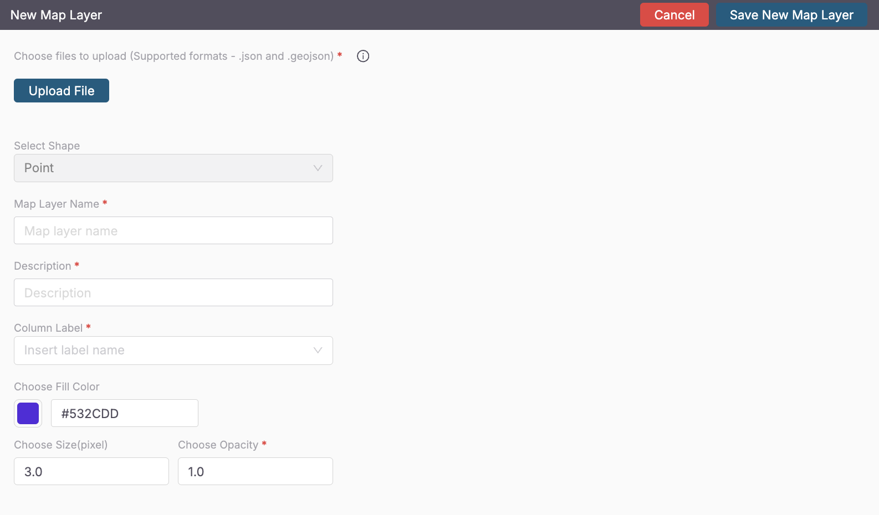Click the Cancel button
The width and height of the screenshot is (879, 515).
(x=674, y=15)
